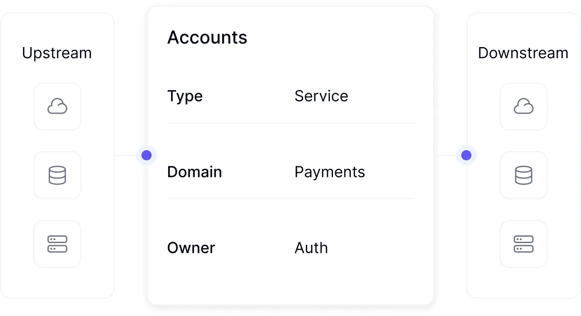Click the Upstream panel heading
Image resolution: width=581 pixels, height=316 pixels.
coord(57,53)
